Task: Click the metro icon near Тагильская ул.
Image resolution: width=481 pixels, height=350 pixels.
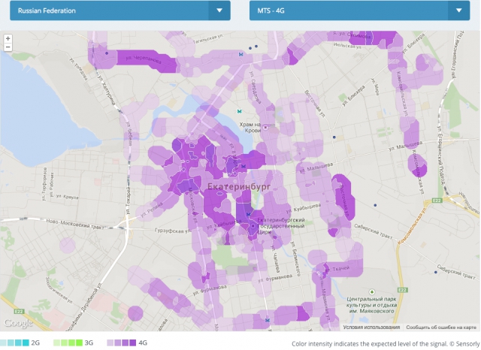Action: pyautogui.click(x=241, y=54)
